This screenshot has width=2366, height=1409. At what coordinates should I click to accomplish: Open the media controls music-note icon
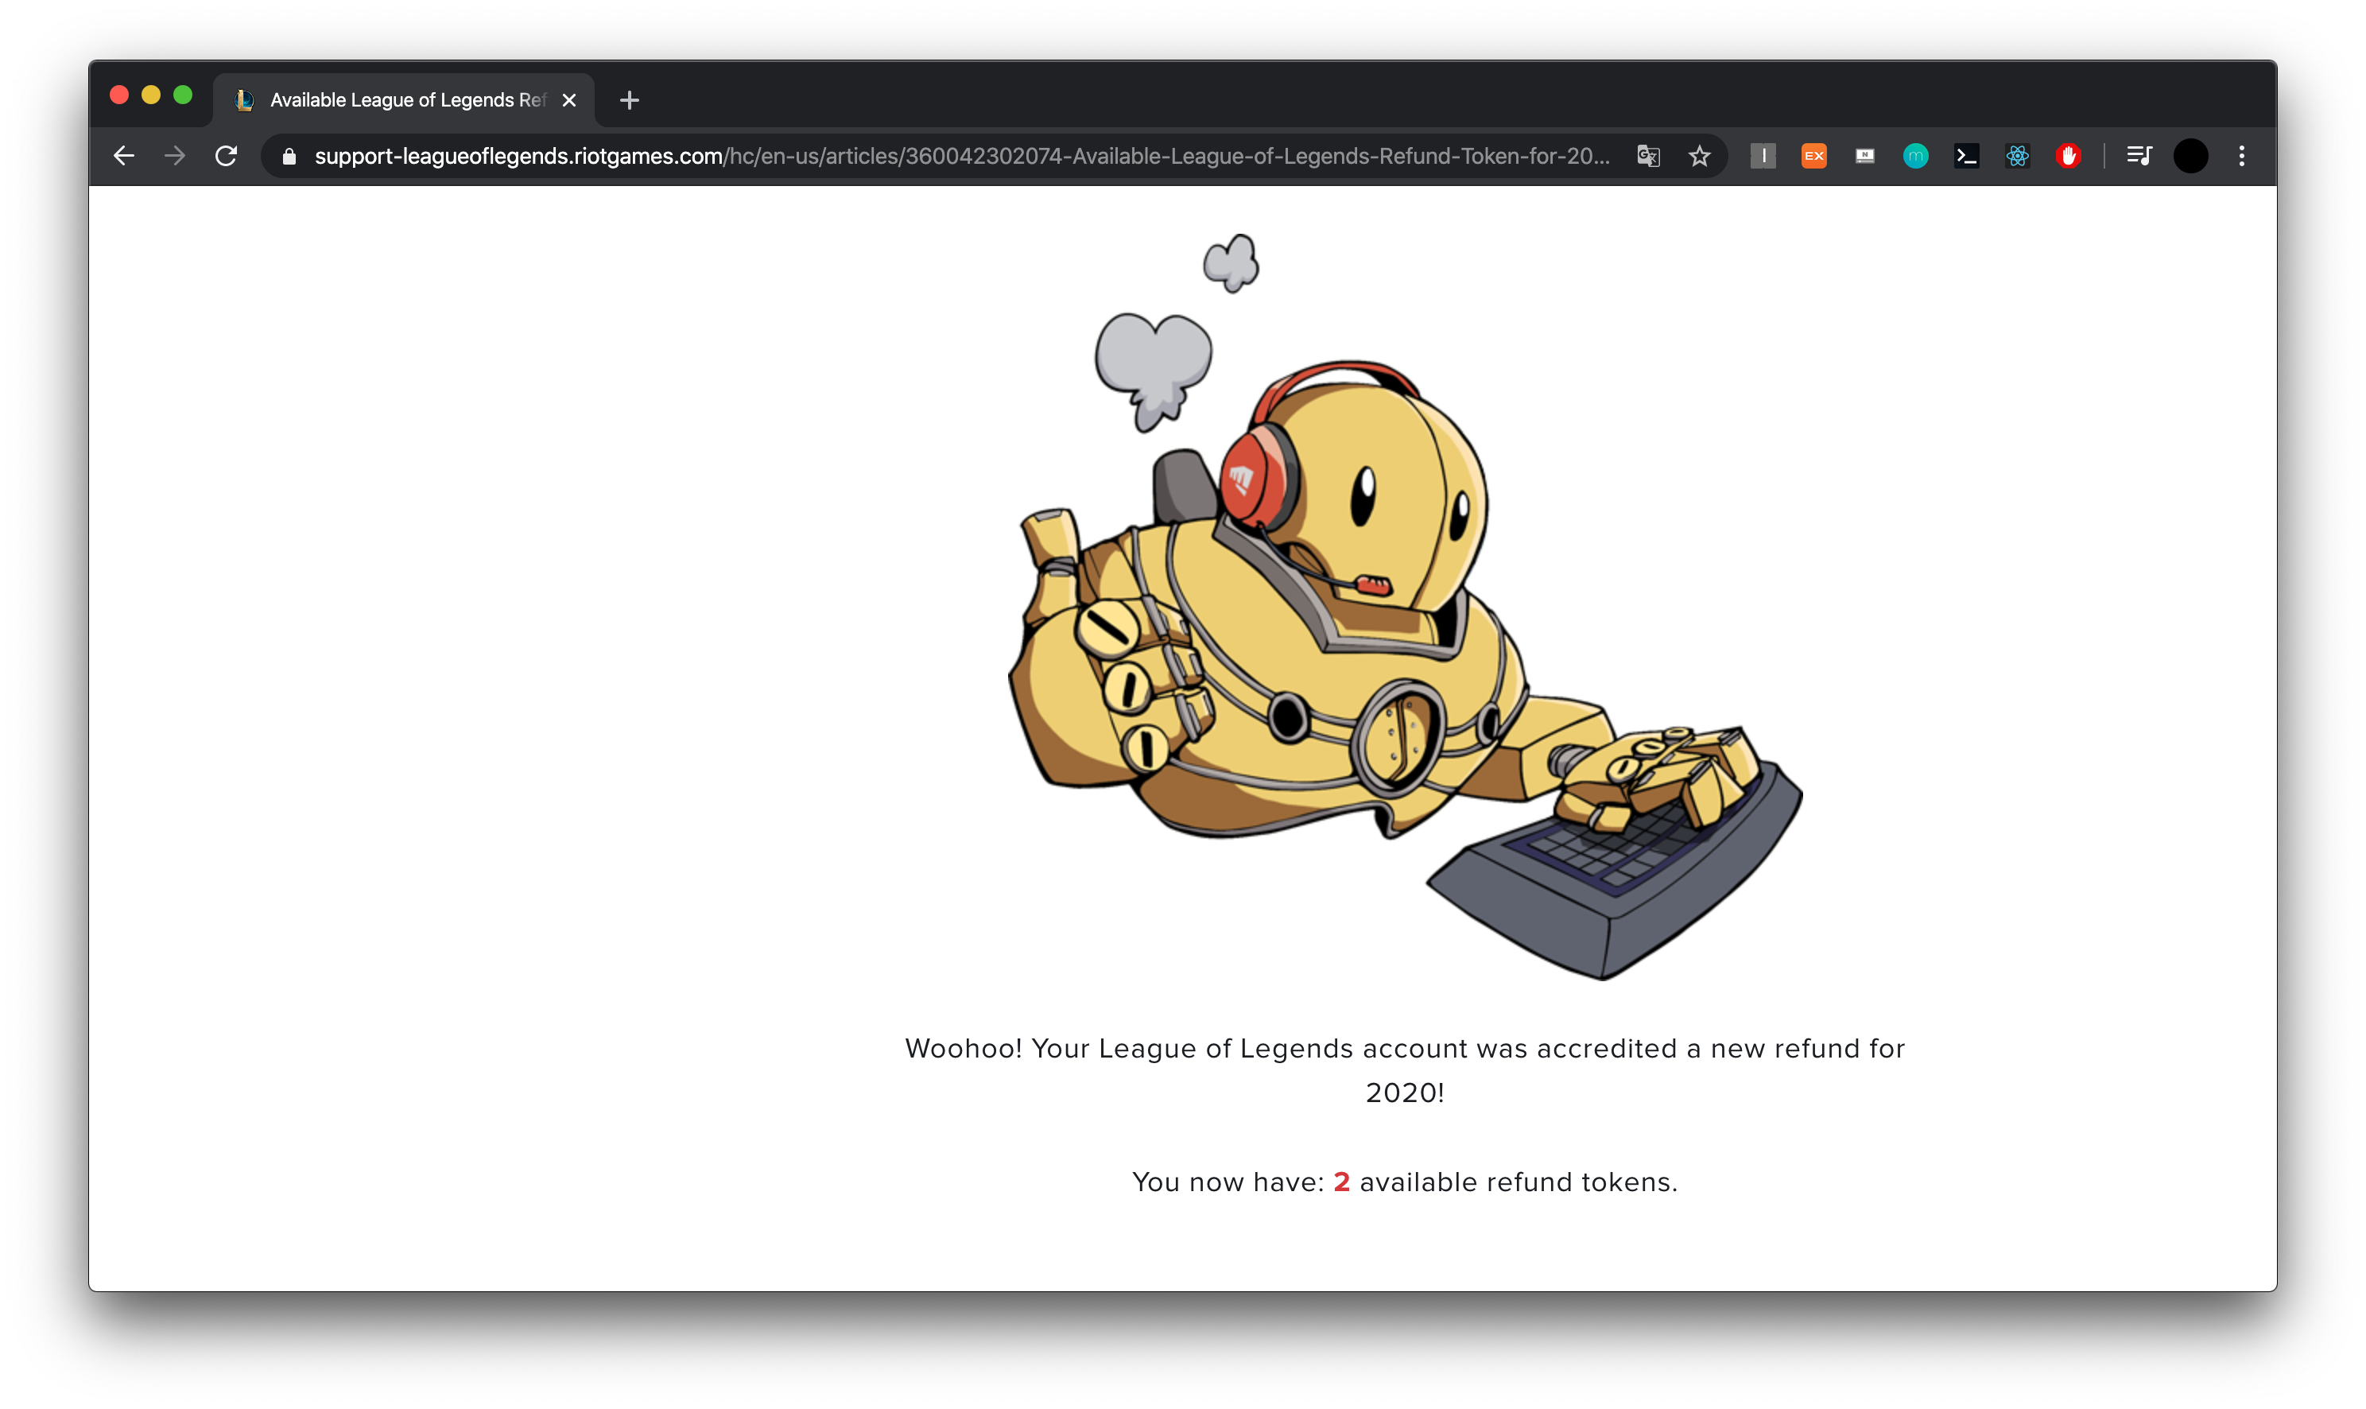[2139, 156]
